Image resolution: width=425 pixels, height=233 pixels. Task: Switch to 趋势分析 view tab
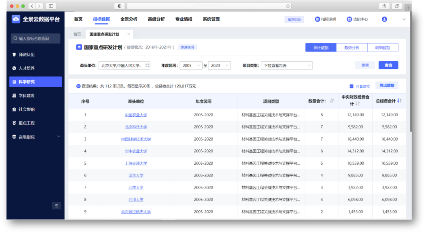[352, 48]
